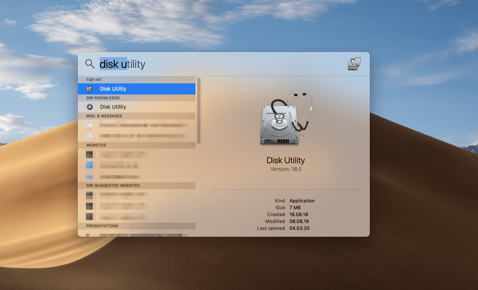478x290 pixels.
Task: Click the PRESENTATIONS section header
Action: [137, 226]
